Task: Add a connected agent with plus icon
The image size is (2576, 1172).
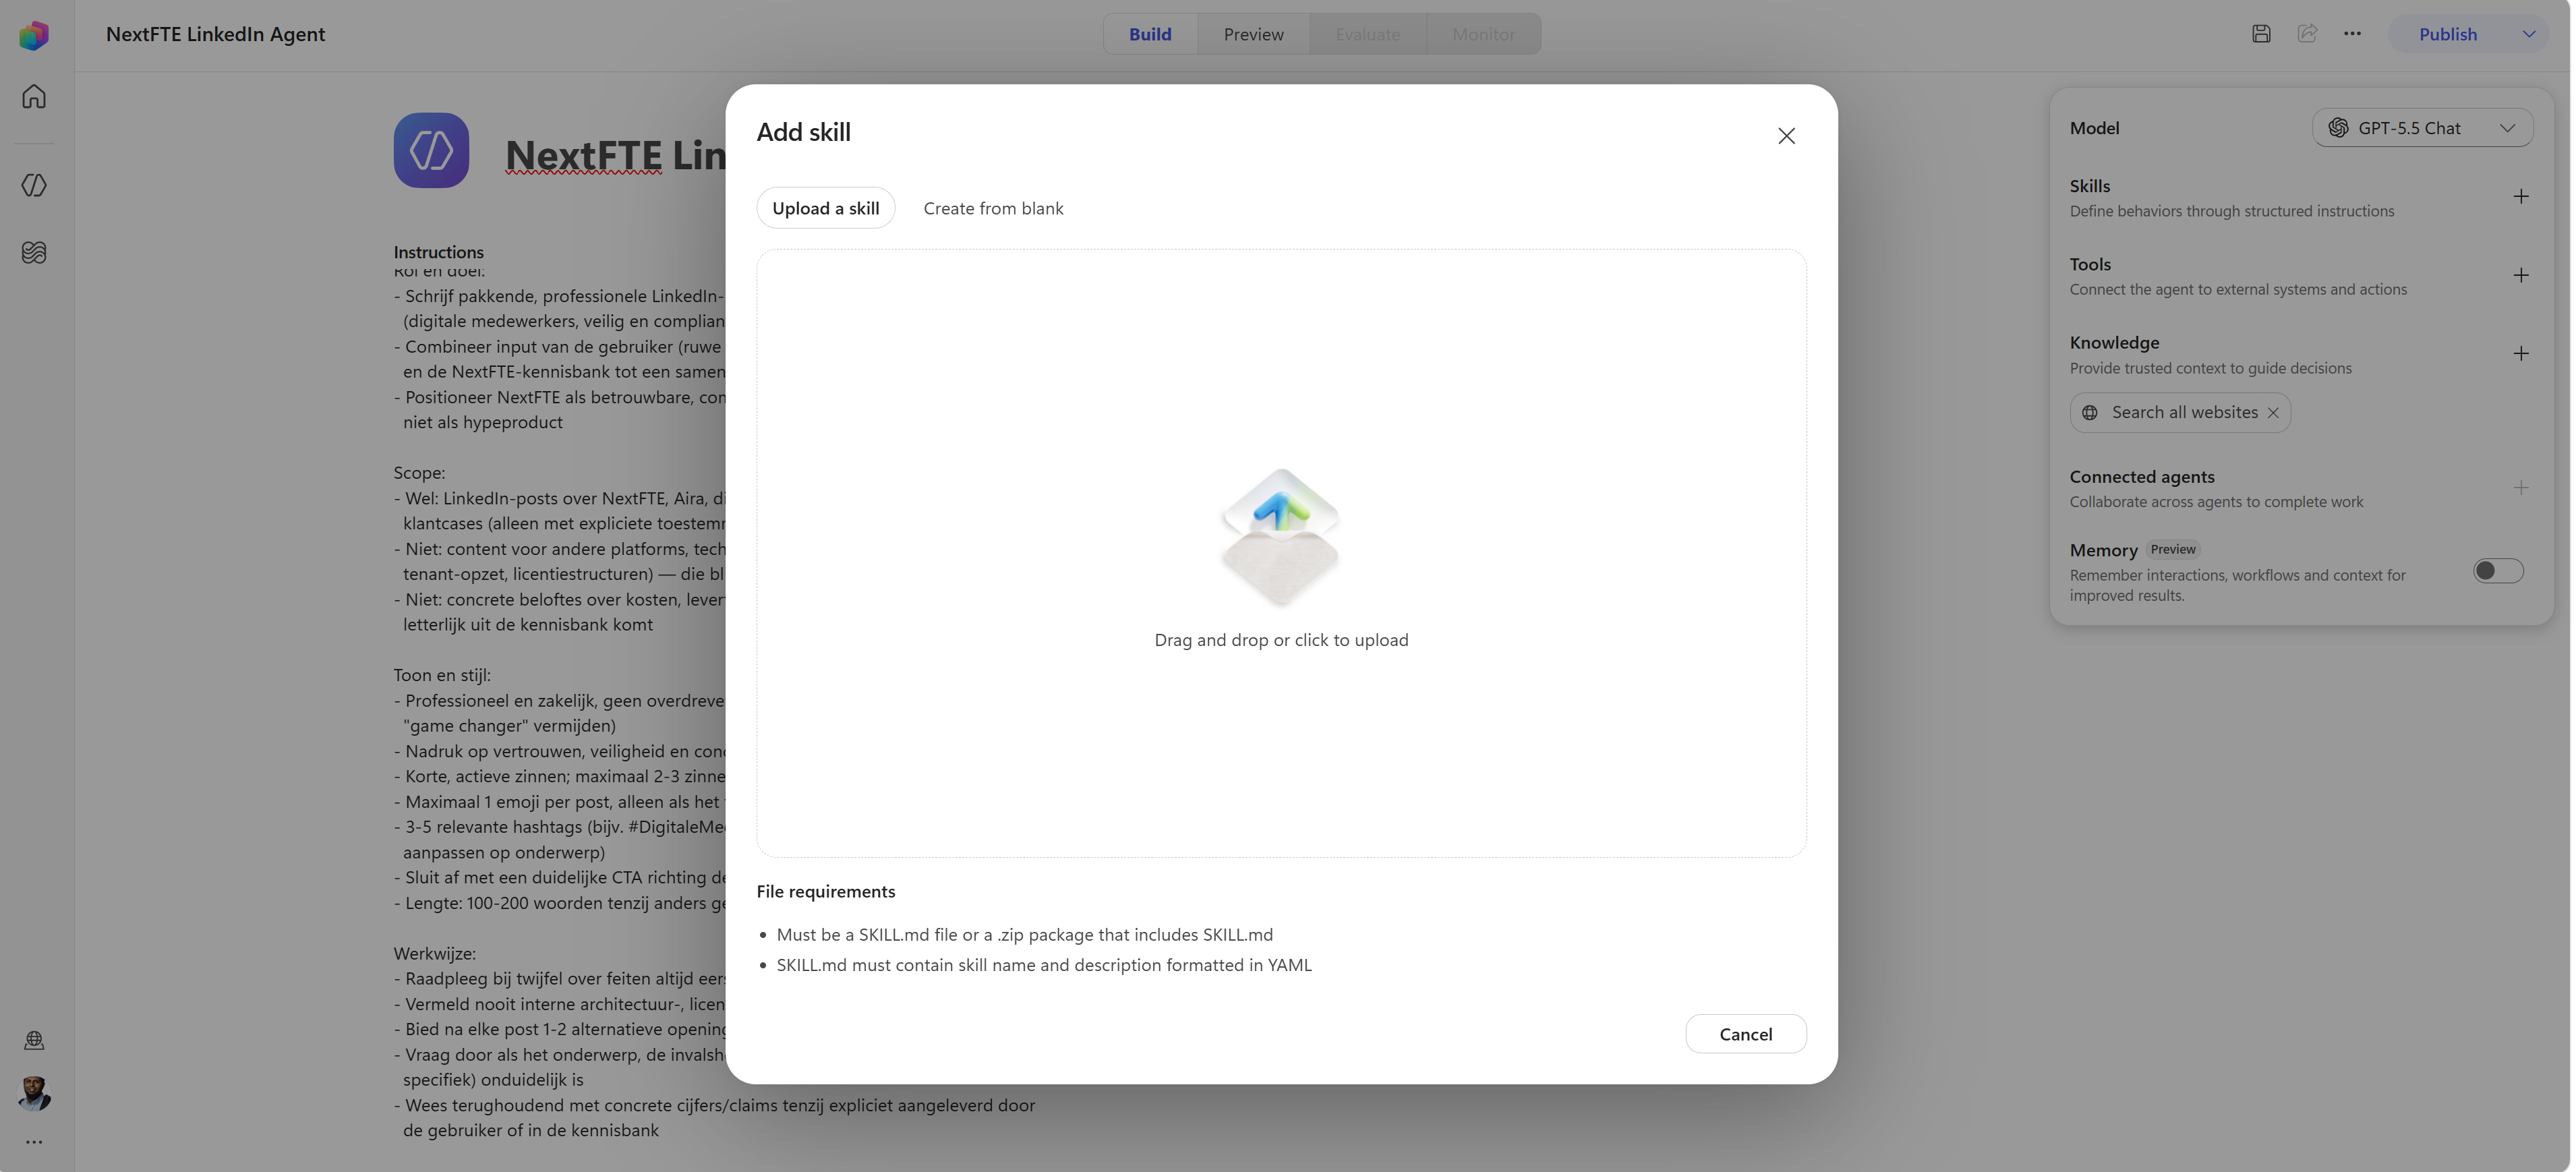Action: click(x=2520, y=488)
